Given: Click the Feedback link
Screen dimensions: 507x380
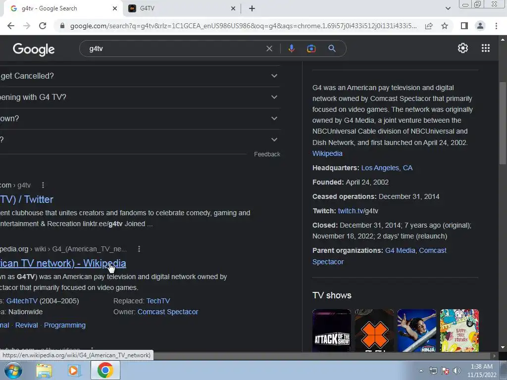Looking at the screenshot, I should coord(267,154).
